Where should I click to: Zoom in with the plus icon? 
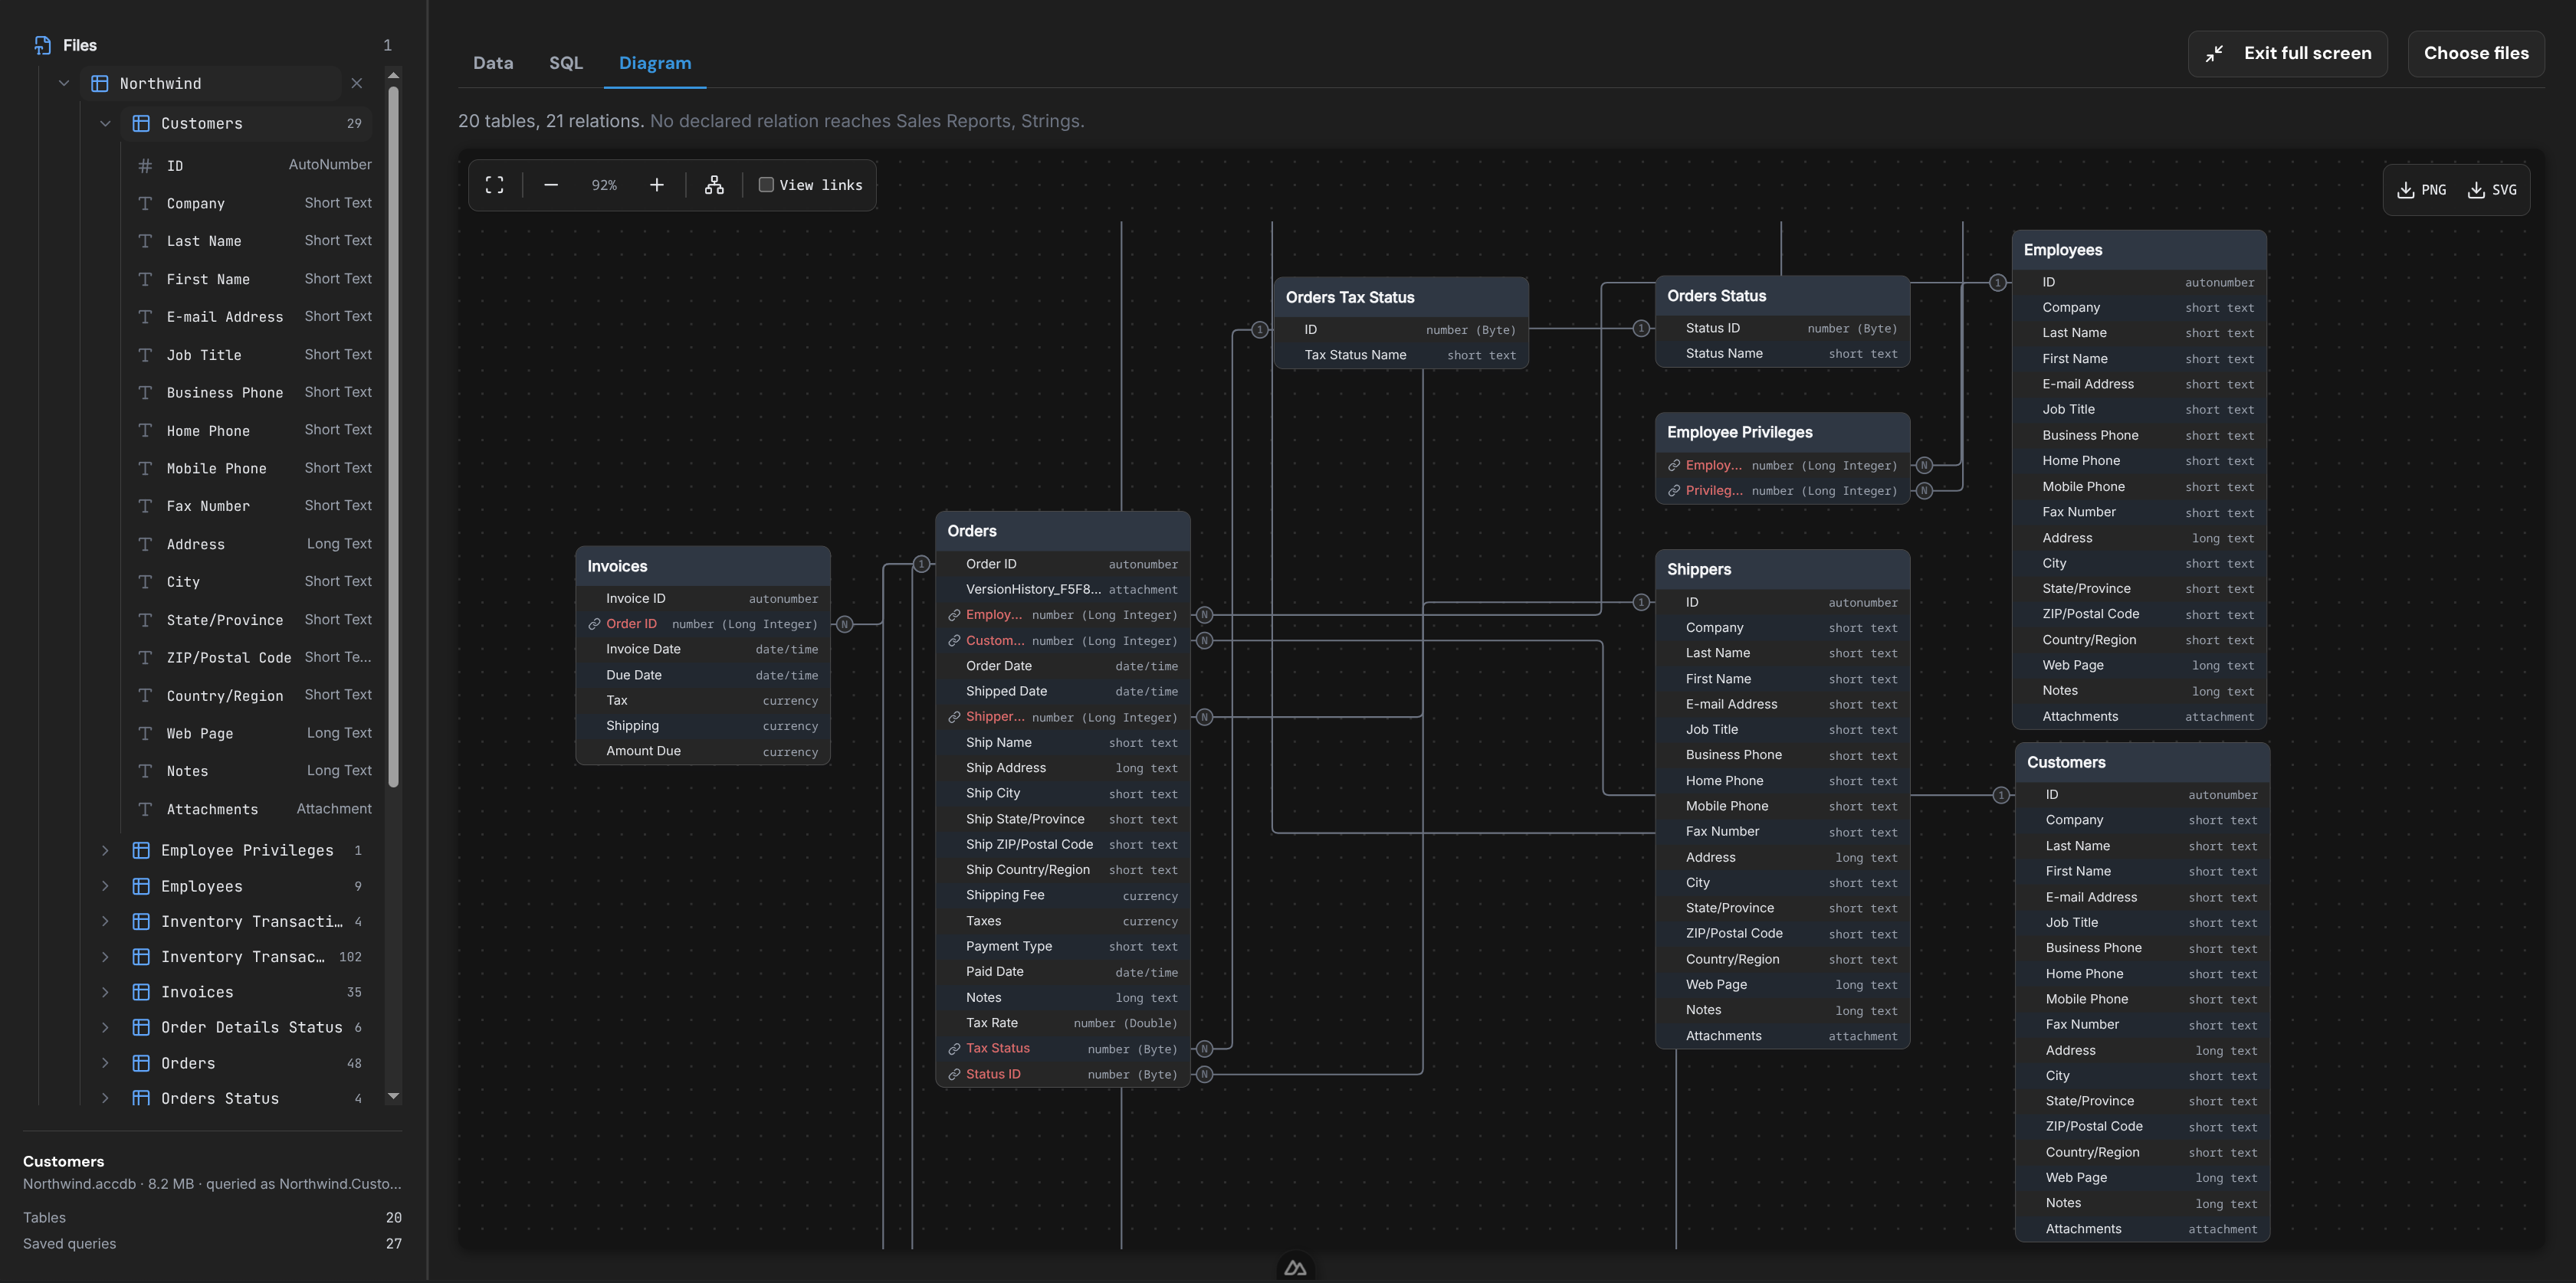pos(657,185)
